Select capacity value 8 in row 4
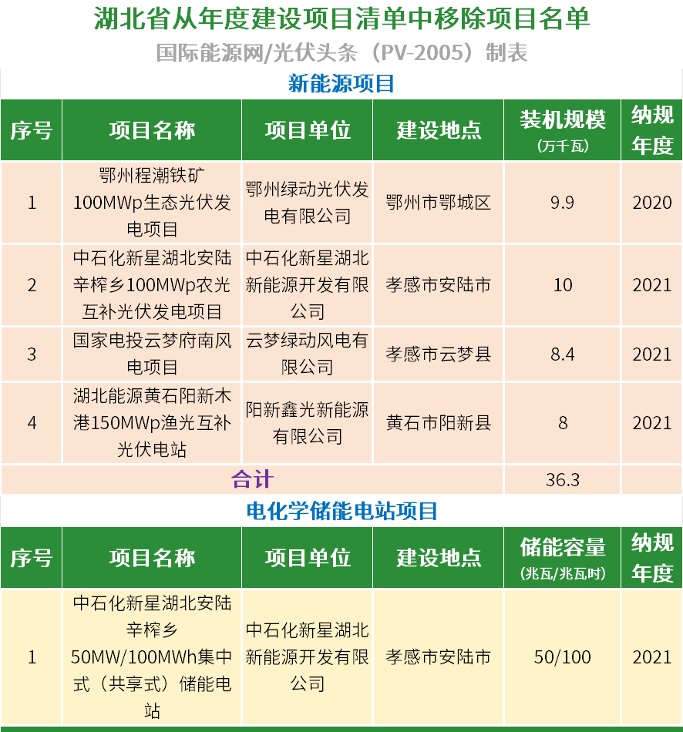 pos(563,423)
